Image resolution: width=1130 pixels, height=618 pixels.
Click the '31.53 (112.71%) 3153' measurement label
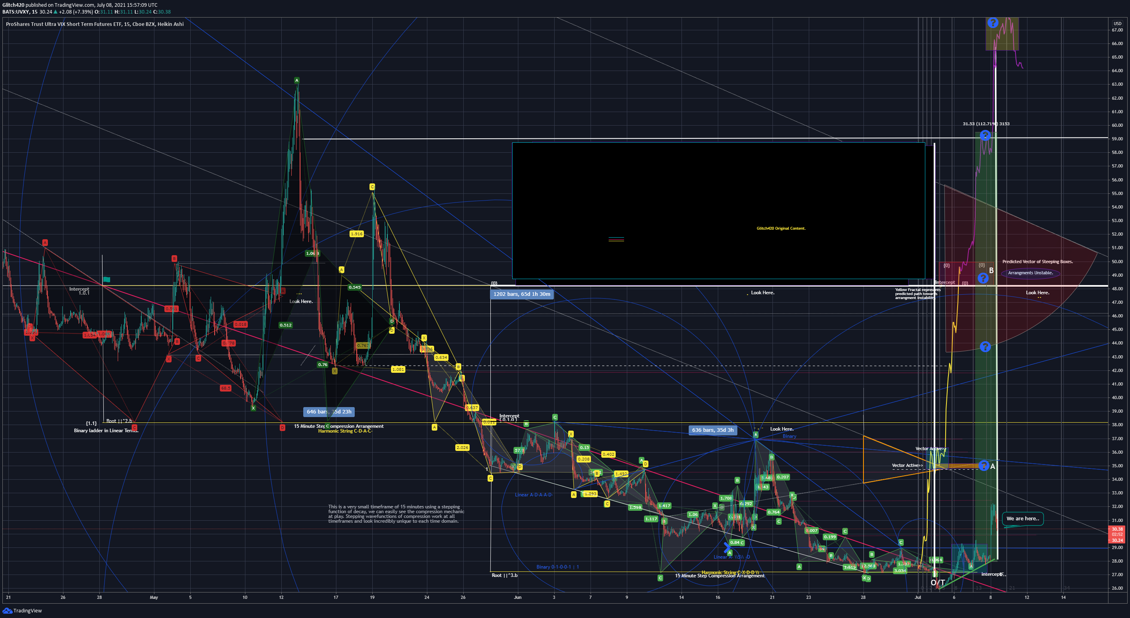[x=986, y=124]
